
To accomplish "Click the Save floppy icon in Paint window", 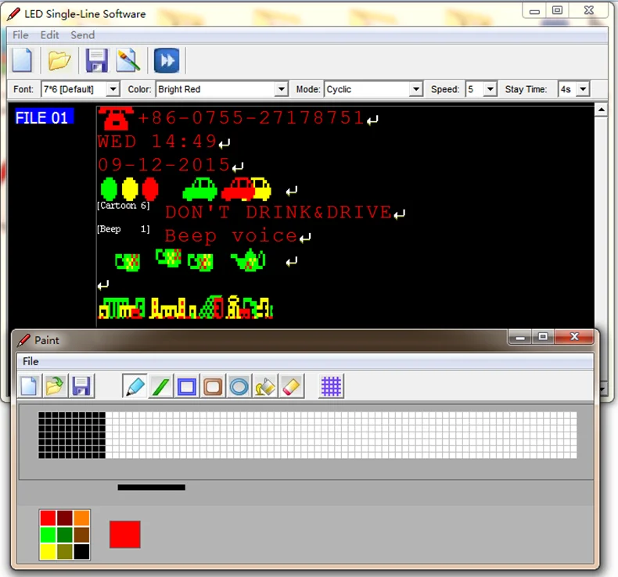I will [x=81, y=386].
